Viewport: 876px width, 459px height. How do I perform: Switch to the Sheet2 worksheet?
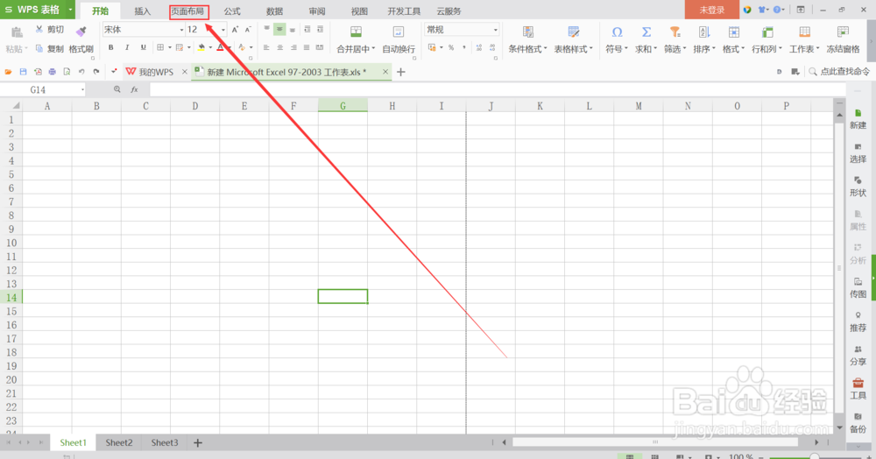point(119,442)
